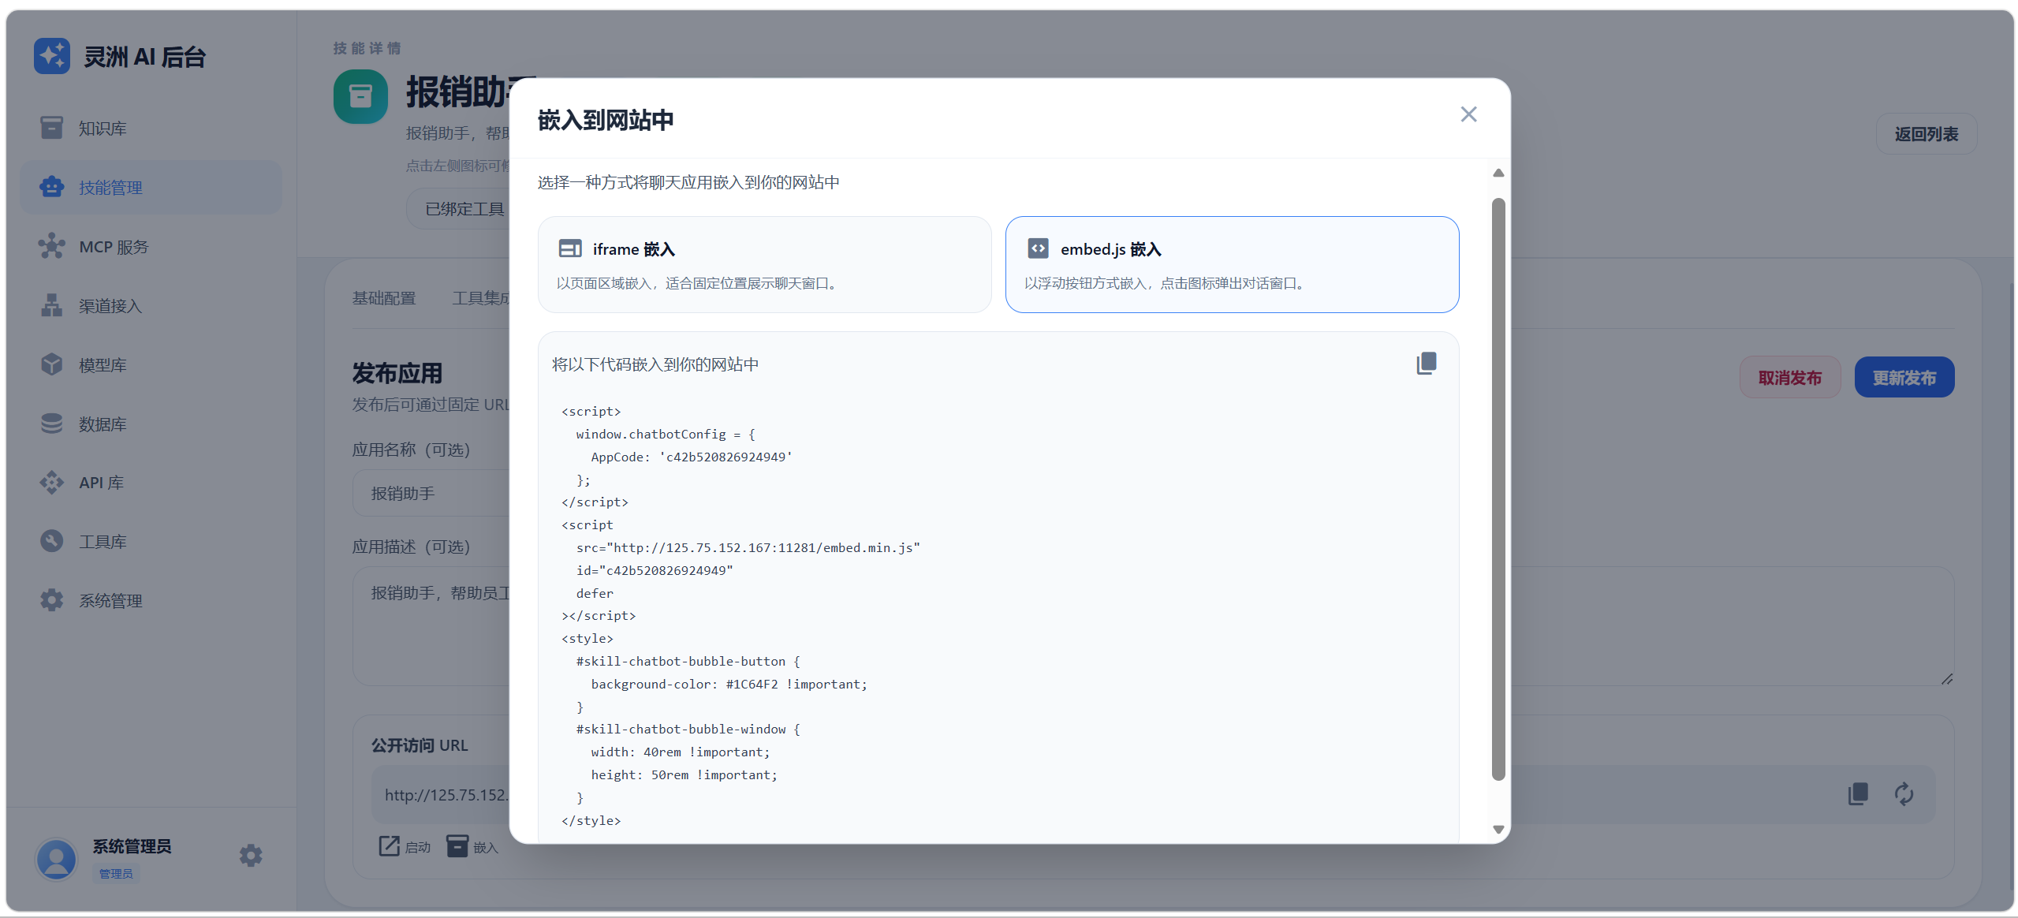Click the 工具库 wrench icon

[52, 541]
